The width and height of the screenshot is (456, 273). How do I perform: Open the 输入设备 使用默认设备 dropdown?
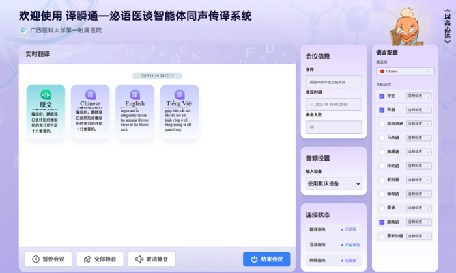tap(334, 184)
